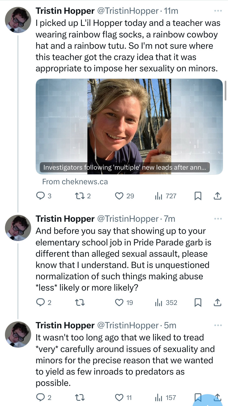Open the more options menu on the 5m tweet
This screenshot has width=228, height=406.
click(x=218, y=325)
